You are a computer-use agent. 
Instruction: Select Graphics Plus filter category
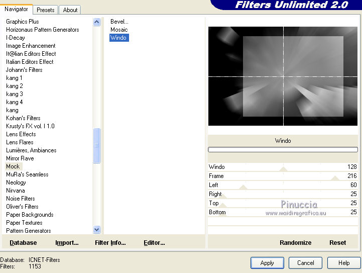[23, 22]
